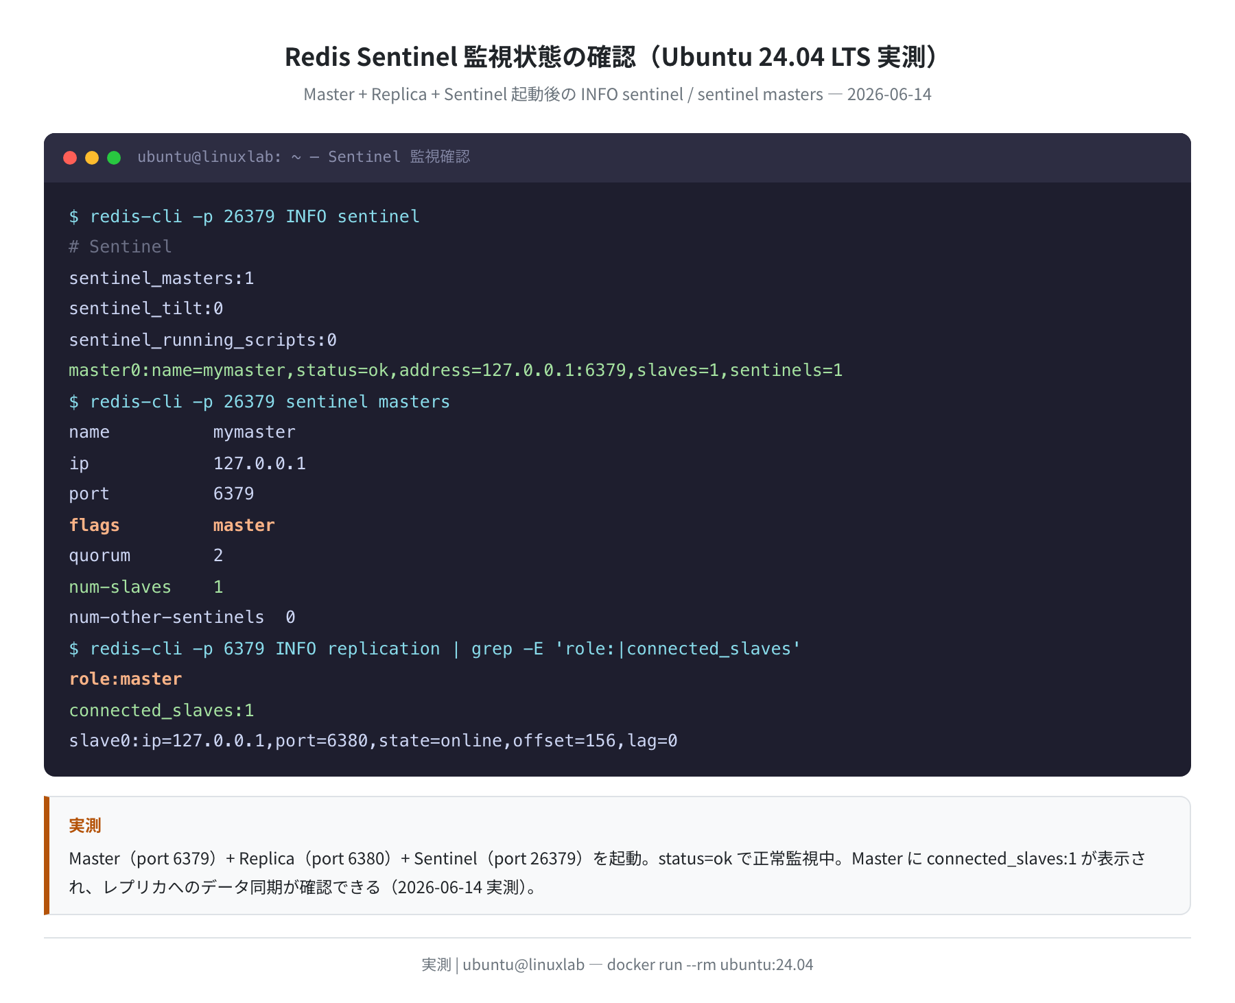Click the '# Sentinel' comment line
The height and width of the screenshot is (1003, 1235).
point(120,247)
